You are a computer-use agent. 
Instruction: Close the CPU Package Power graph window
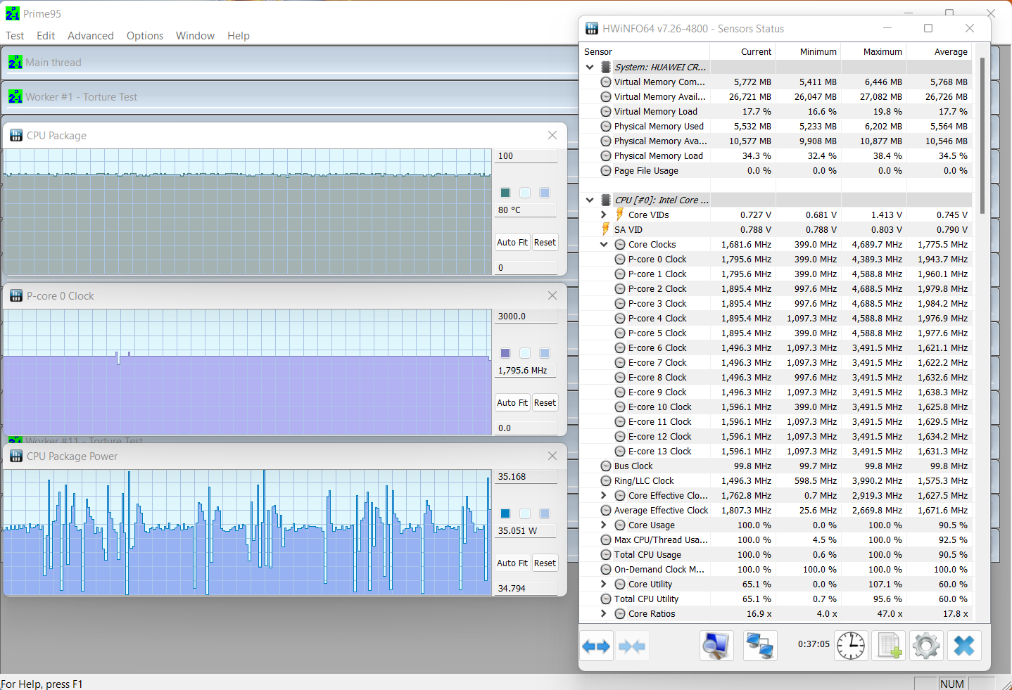point(552,456)
